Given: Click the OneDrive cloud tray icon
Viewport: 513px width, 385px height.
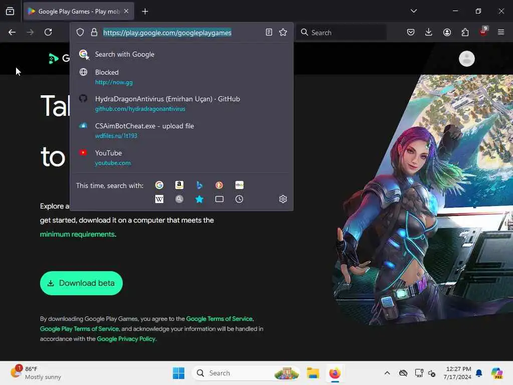Looking at the screenshot, I should click(x=403, y=373).
